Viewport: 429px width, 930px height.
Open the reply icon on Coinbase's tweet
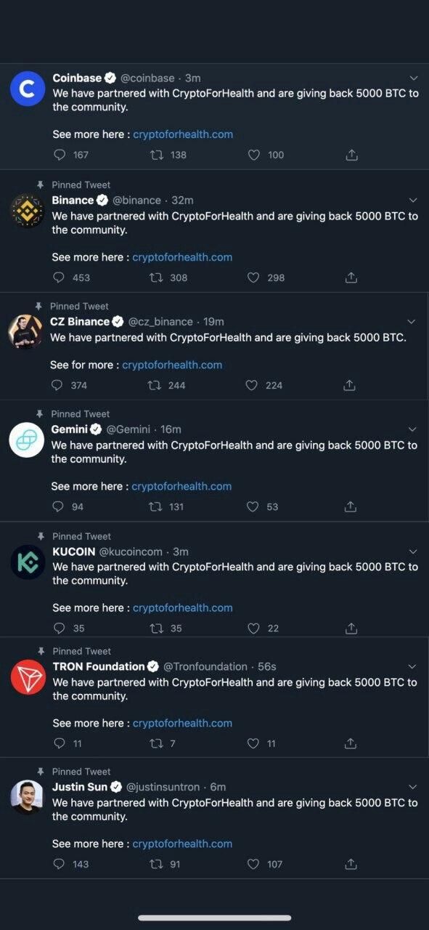tap(58, 155)
